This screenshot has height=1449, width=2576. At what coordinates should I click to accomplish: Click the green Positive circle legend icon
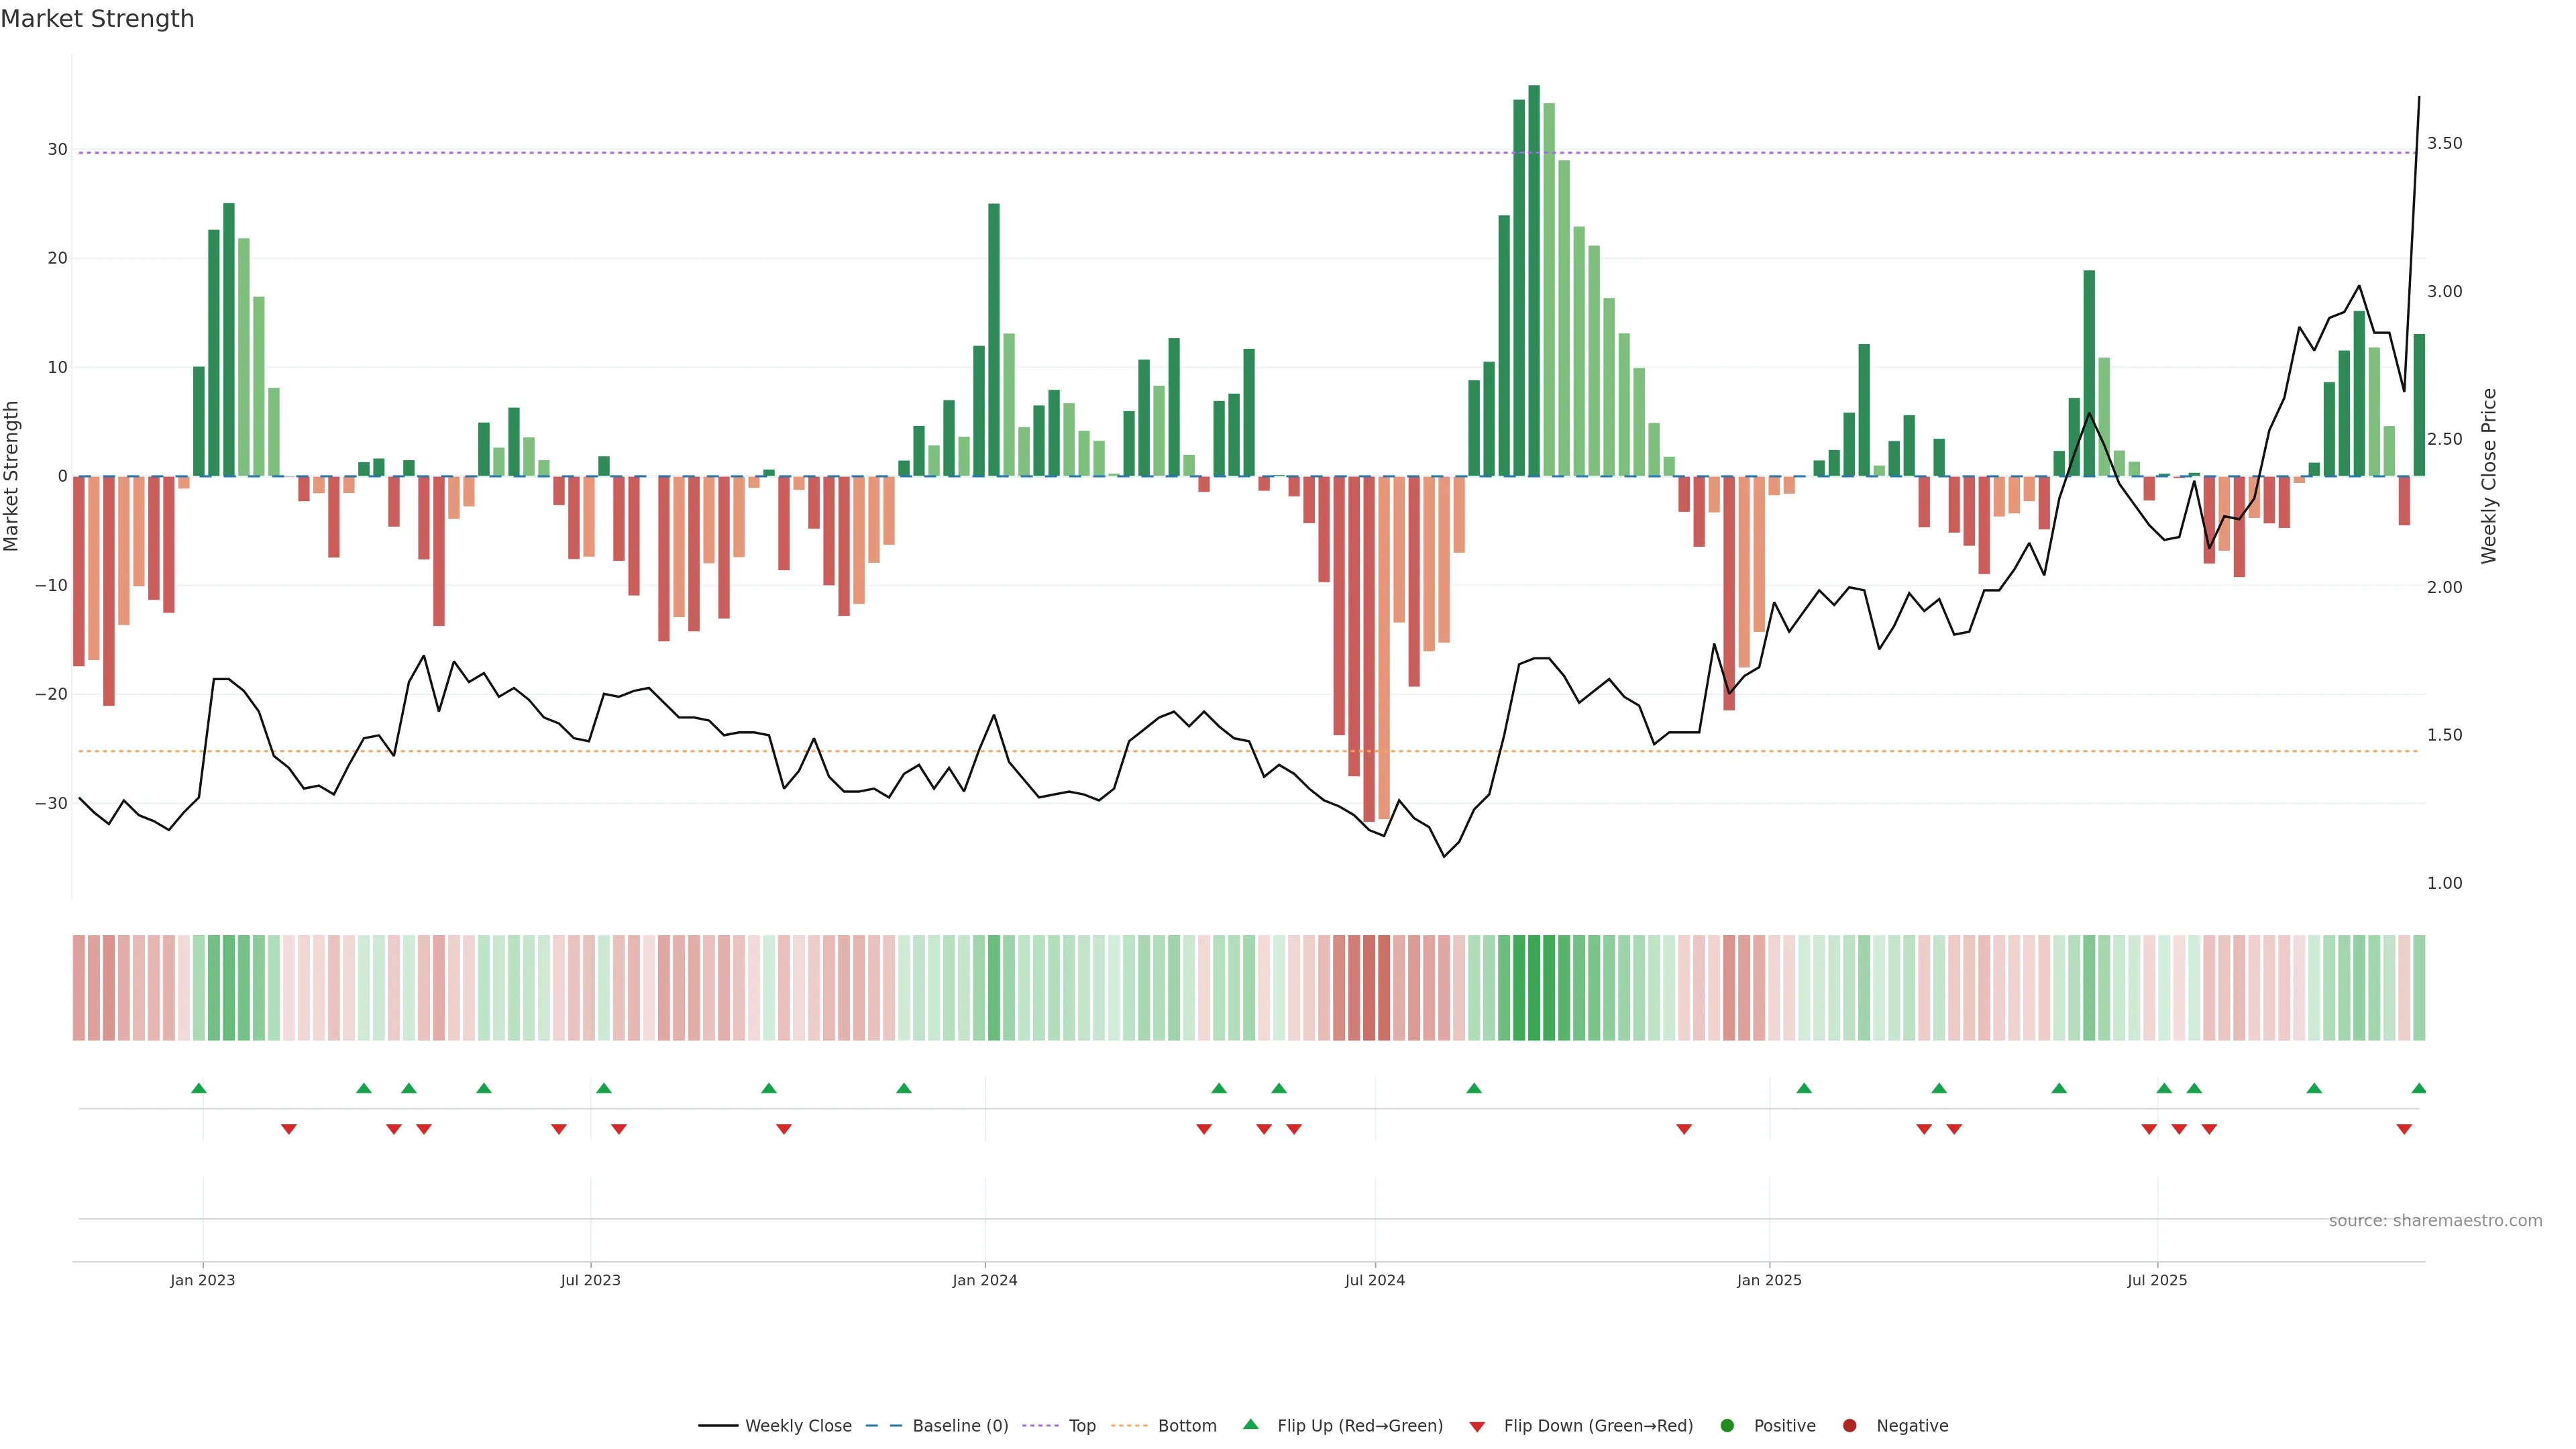point(1727,1426)
